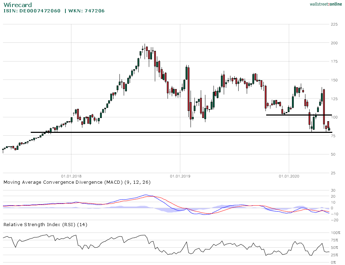Click the Moving Average Convergence Divergence (MACD) heading
The width and height of the screenshot is (345, 265).
click(x=77, y=182)
